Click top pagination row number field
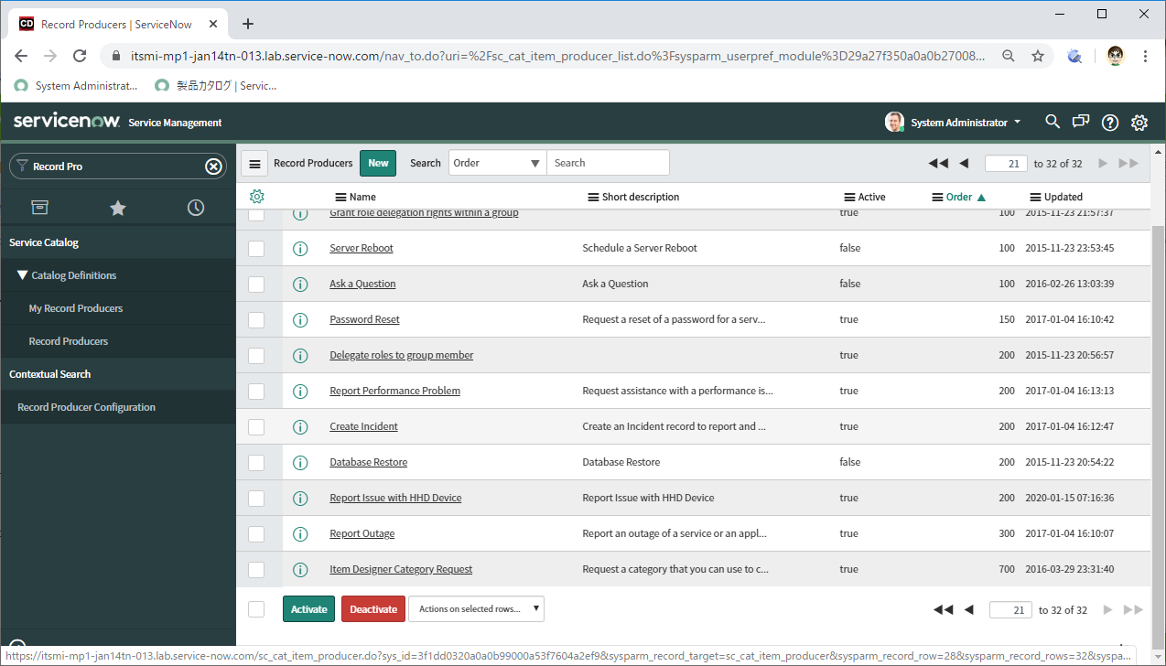Image resolution: width=1166 pixels, height=666 pixels. [1006, 164]
